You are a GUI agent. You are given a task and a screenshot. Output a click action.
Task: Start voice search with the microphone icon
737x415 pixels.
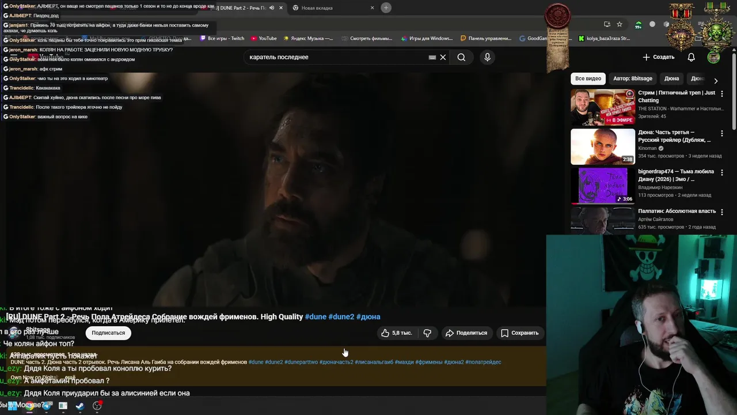tap(487, 57)
